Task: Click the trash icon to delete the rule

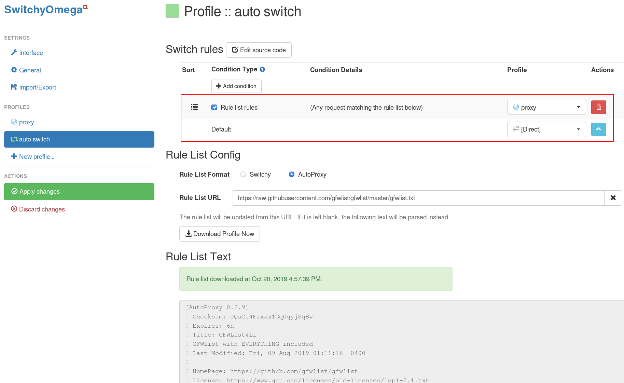Action: pyautogui.click(x=598, y=107)
